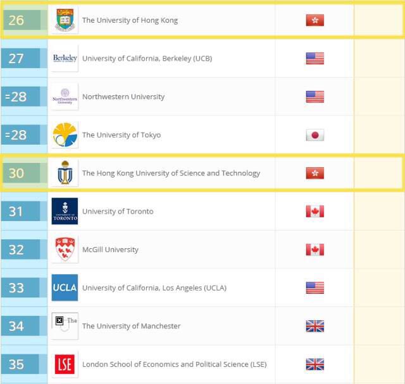Click the red LSE logo

(65, 364)
